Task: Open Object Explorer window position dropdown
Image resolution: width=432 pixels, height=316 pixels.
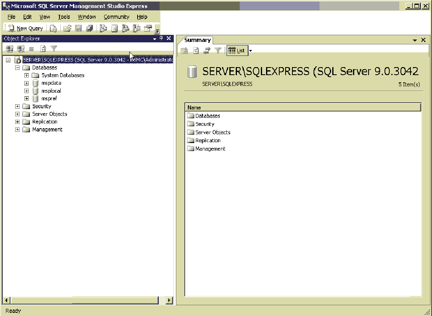Action: pyautogui.click(x=154, y=39)
